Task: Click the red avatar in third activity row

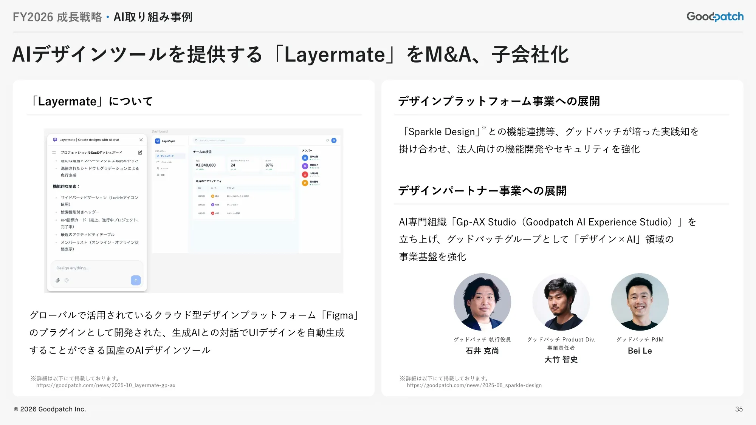Action: tap(213, 213)
